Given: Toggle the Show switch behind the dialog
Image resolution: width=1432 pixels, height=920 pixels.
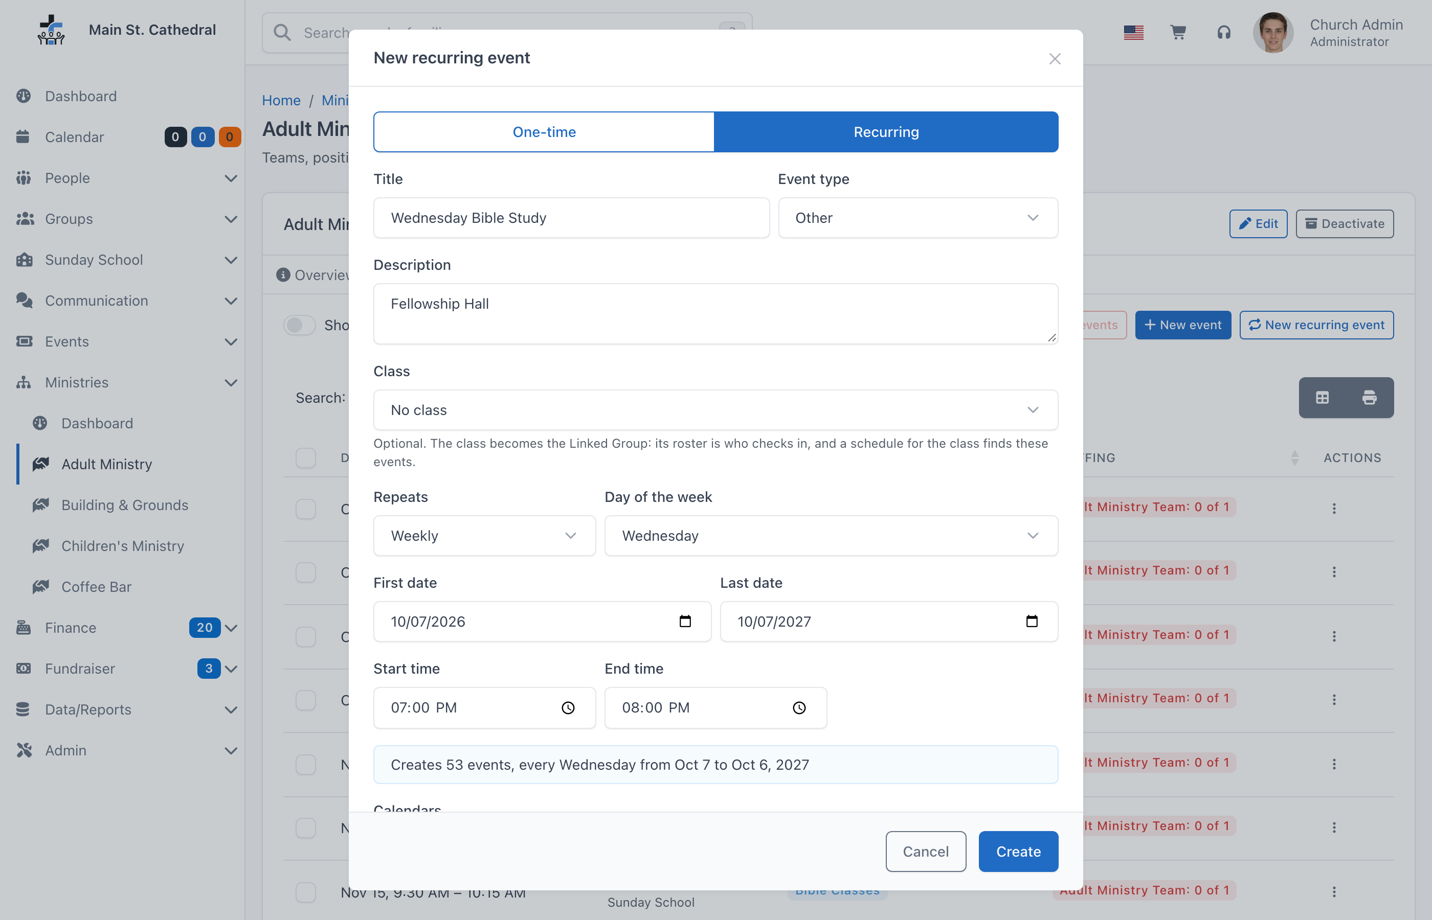Looking at the screenshot, I should coord(299,325).
